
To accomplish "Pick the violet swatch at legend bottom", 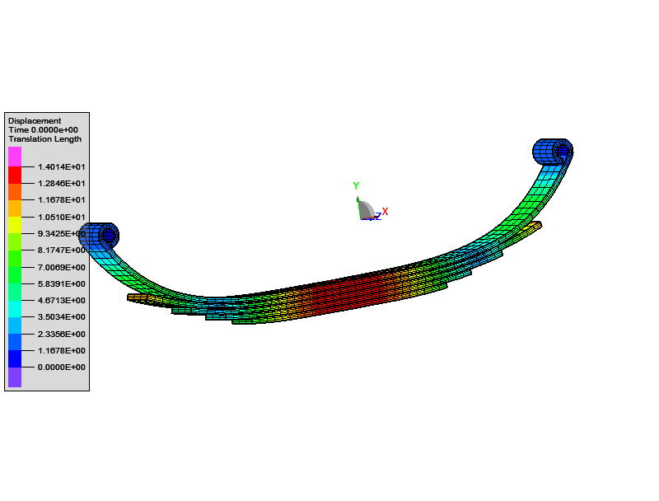I will click(15, 377).
